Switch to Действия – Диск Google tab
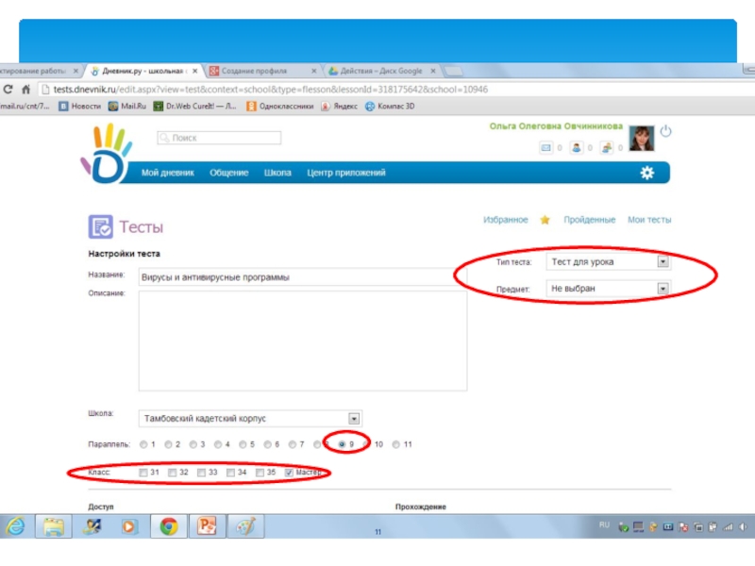Viewport: 755px width, 566px height. click(381, 71)
